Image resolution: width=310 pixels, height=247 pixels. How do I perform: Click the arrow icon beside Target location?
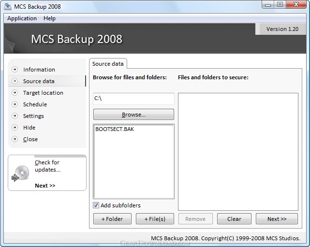click(x=15, y=93)
